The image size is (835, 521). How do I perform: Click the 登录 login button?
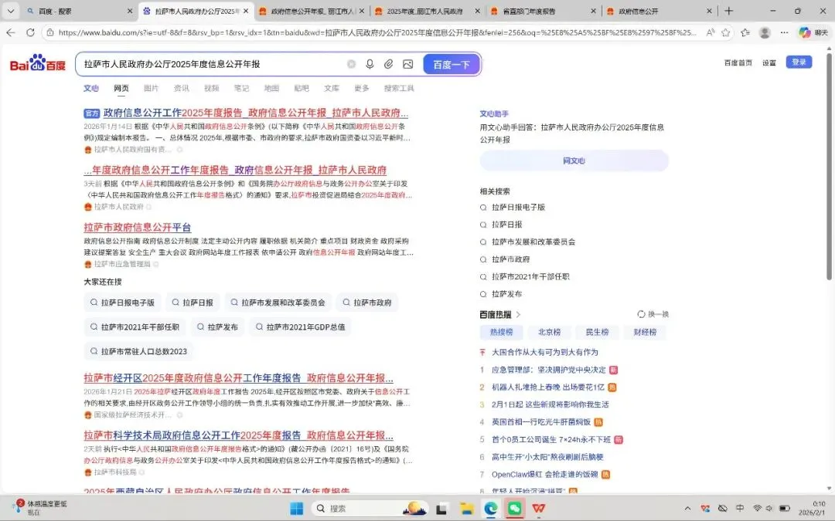[799, 63]
